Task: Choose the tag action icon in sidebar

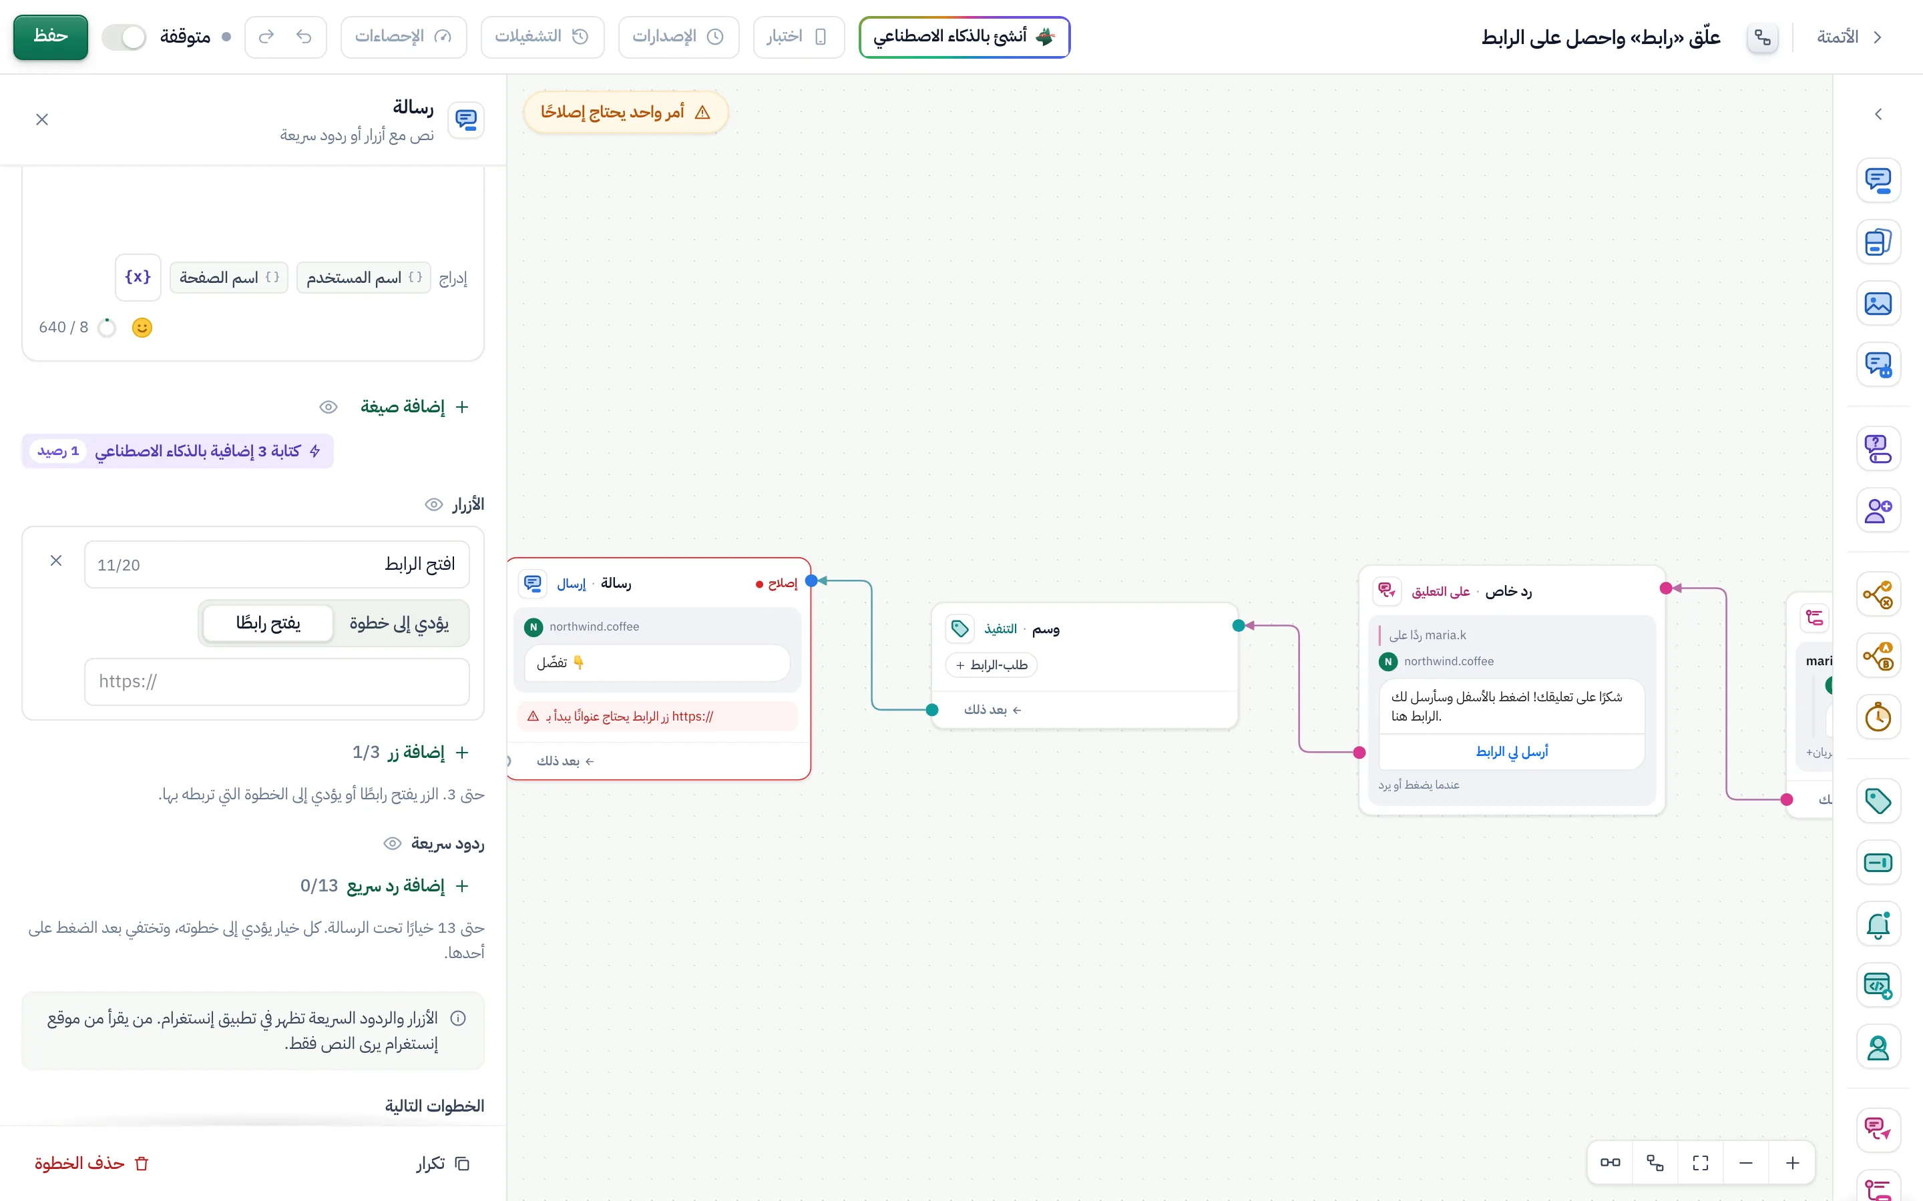Action: [x=1878, y=801]
